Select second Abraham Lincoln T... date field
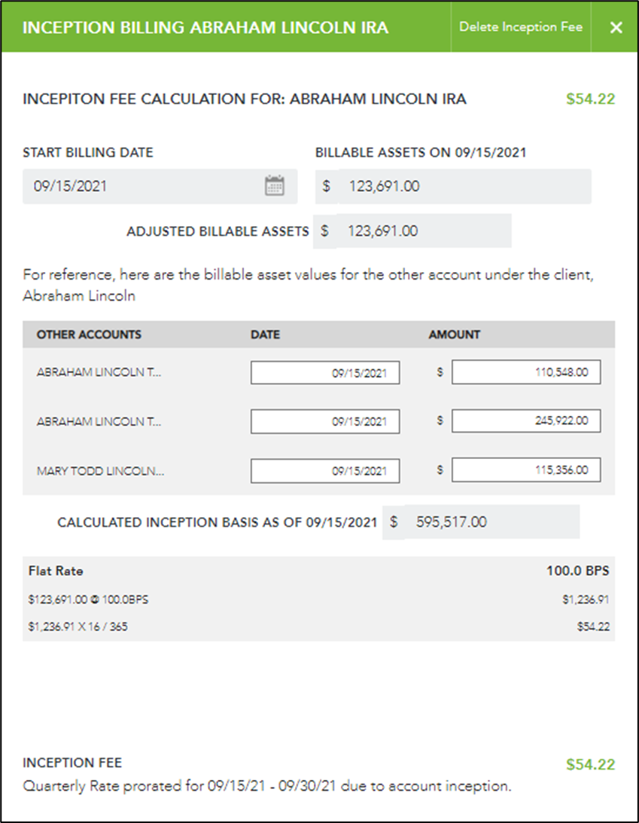Screen dimensions: 639x823 pyautogui.click(x=325, y=421)
